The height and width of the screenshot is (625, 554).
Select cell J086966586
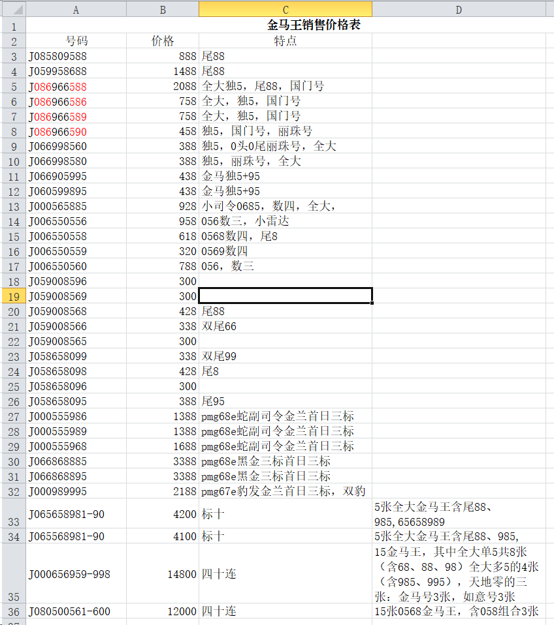tap(76, 102)
